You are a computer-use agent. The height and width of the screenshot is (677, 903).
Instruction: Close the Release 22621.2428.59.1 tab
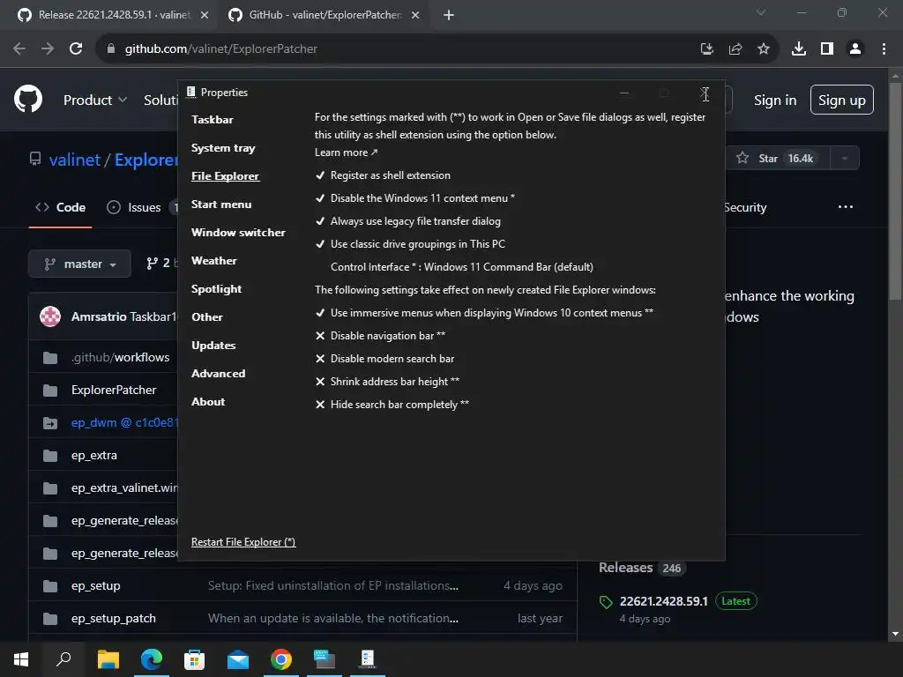tap(205, 15)
